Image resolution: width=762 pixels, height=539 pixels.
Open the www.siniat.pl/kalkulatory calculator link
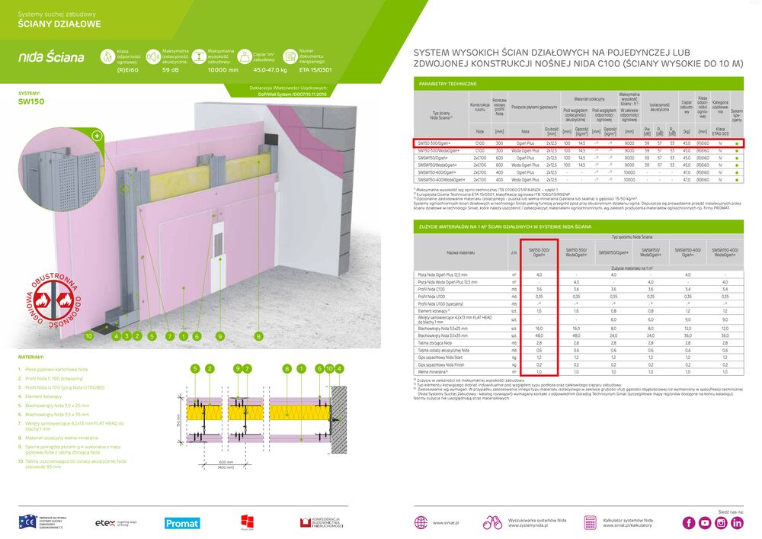click(624, 523)
